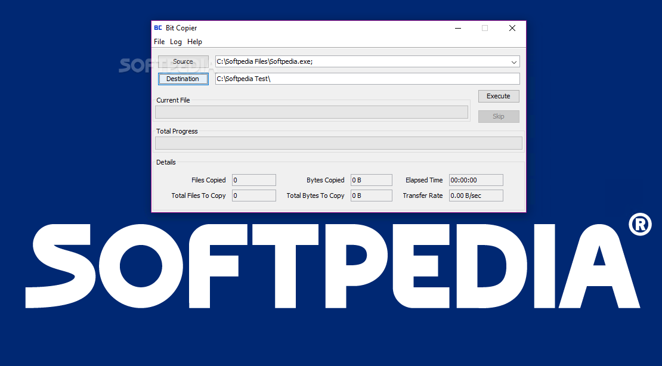
Task: Click the Transfer Rate label
Action: 423,196
